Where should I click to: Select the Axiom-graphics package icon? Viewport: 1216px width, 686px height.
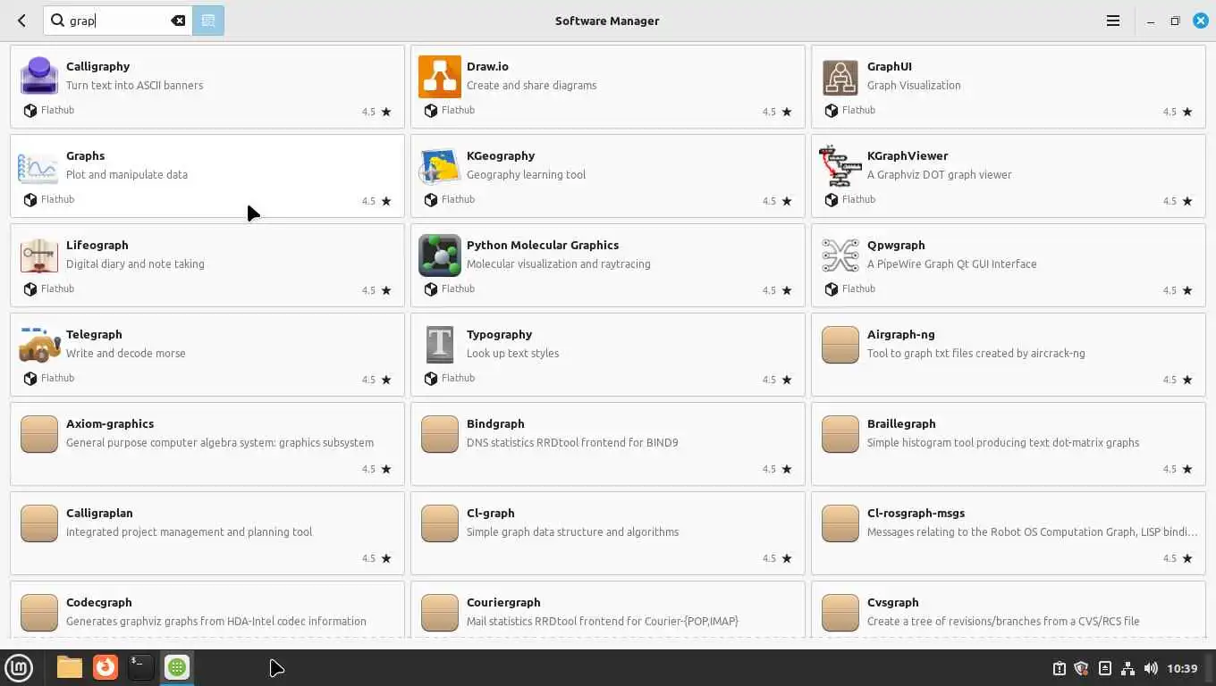point(38,434)
